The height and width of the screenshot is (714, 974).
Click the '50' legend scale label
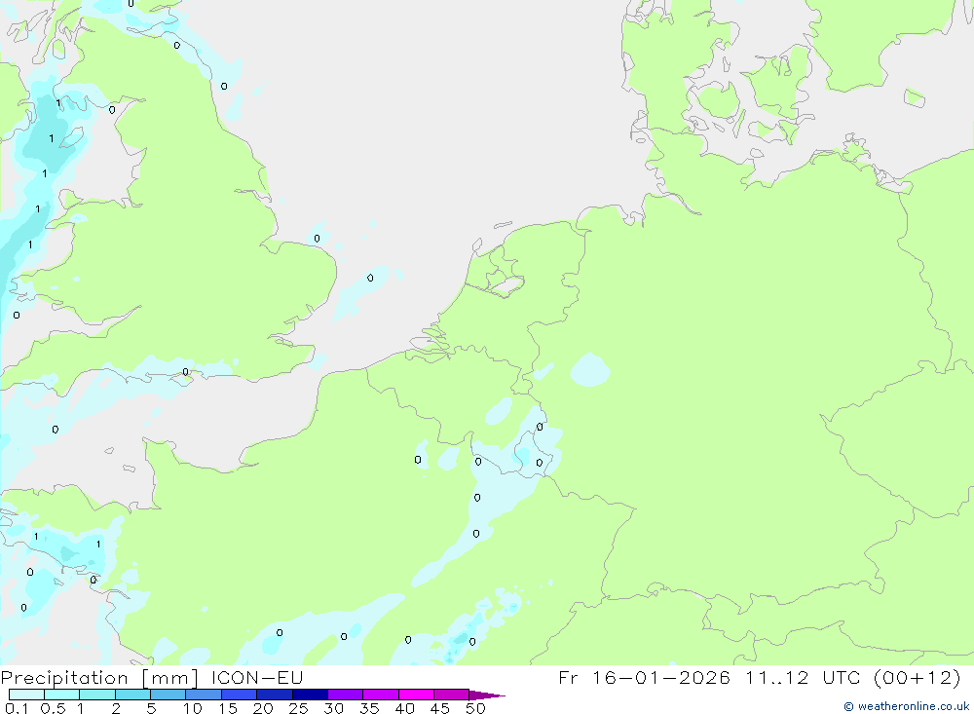[x=475, y=708]
